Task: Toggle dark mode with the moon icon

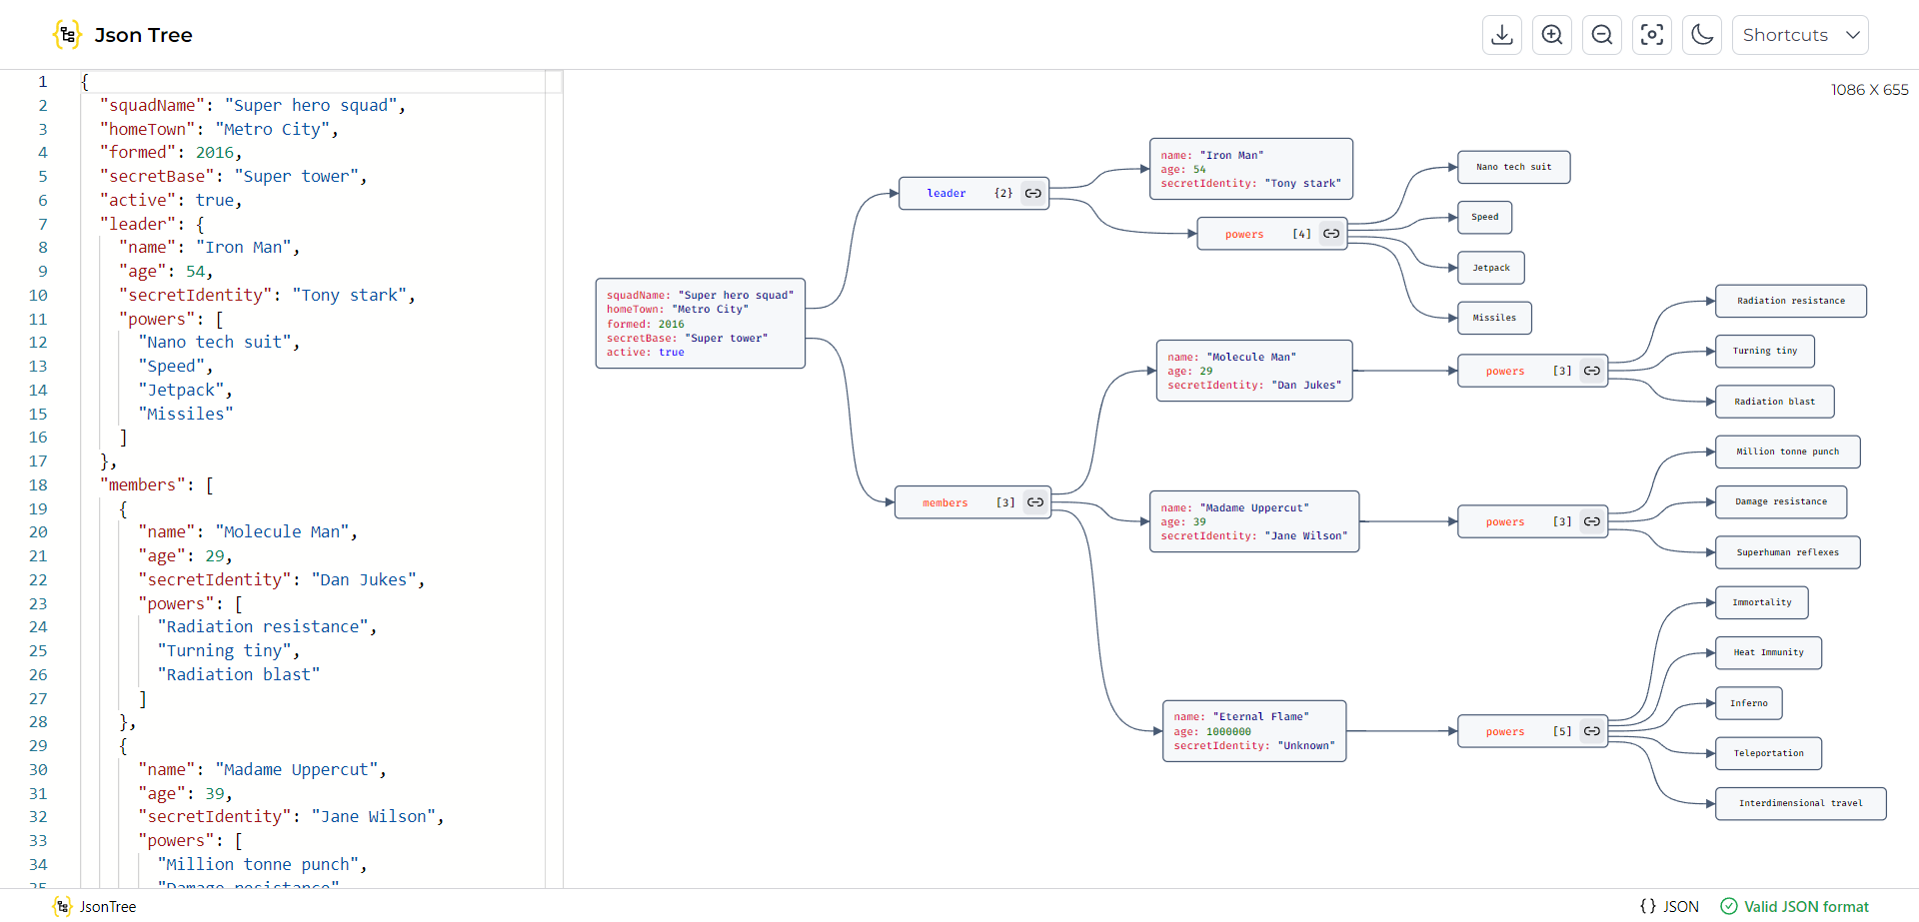Action: pos(1701,35)
